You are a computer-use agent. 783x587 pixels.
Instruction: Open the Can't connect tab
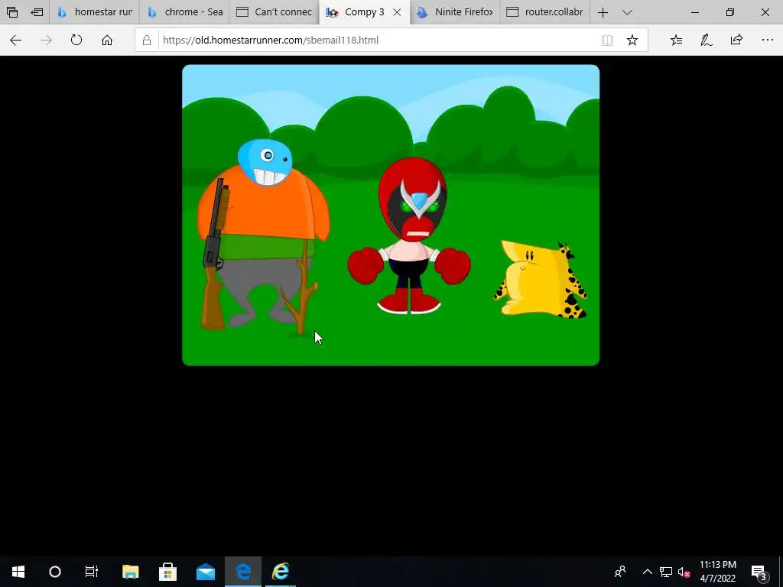tap(275, 12)
